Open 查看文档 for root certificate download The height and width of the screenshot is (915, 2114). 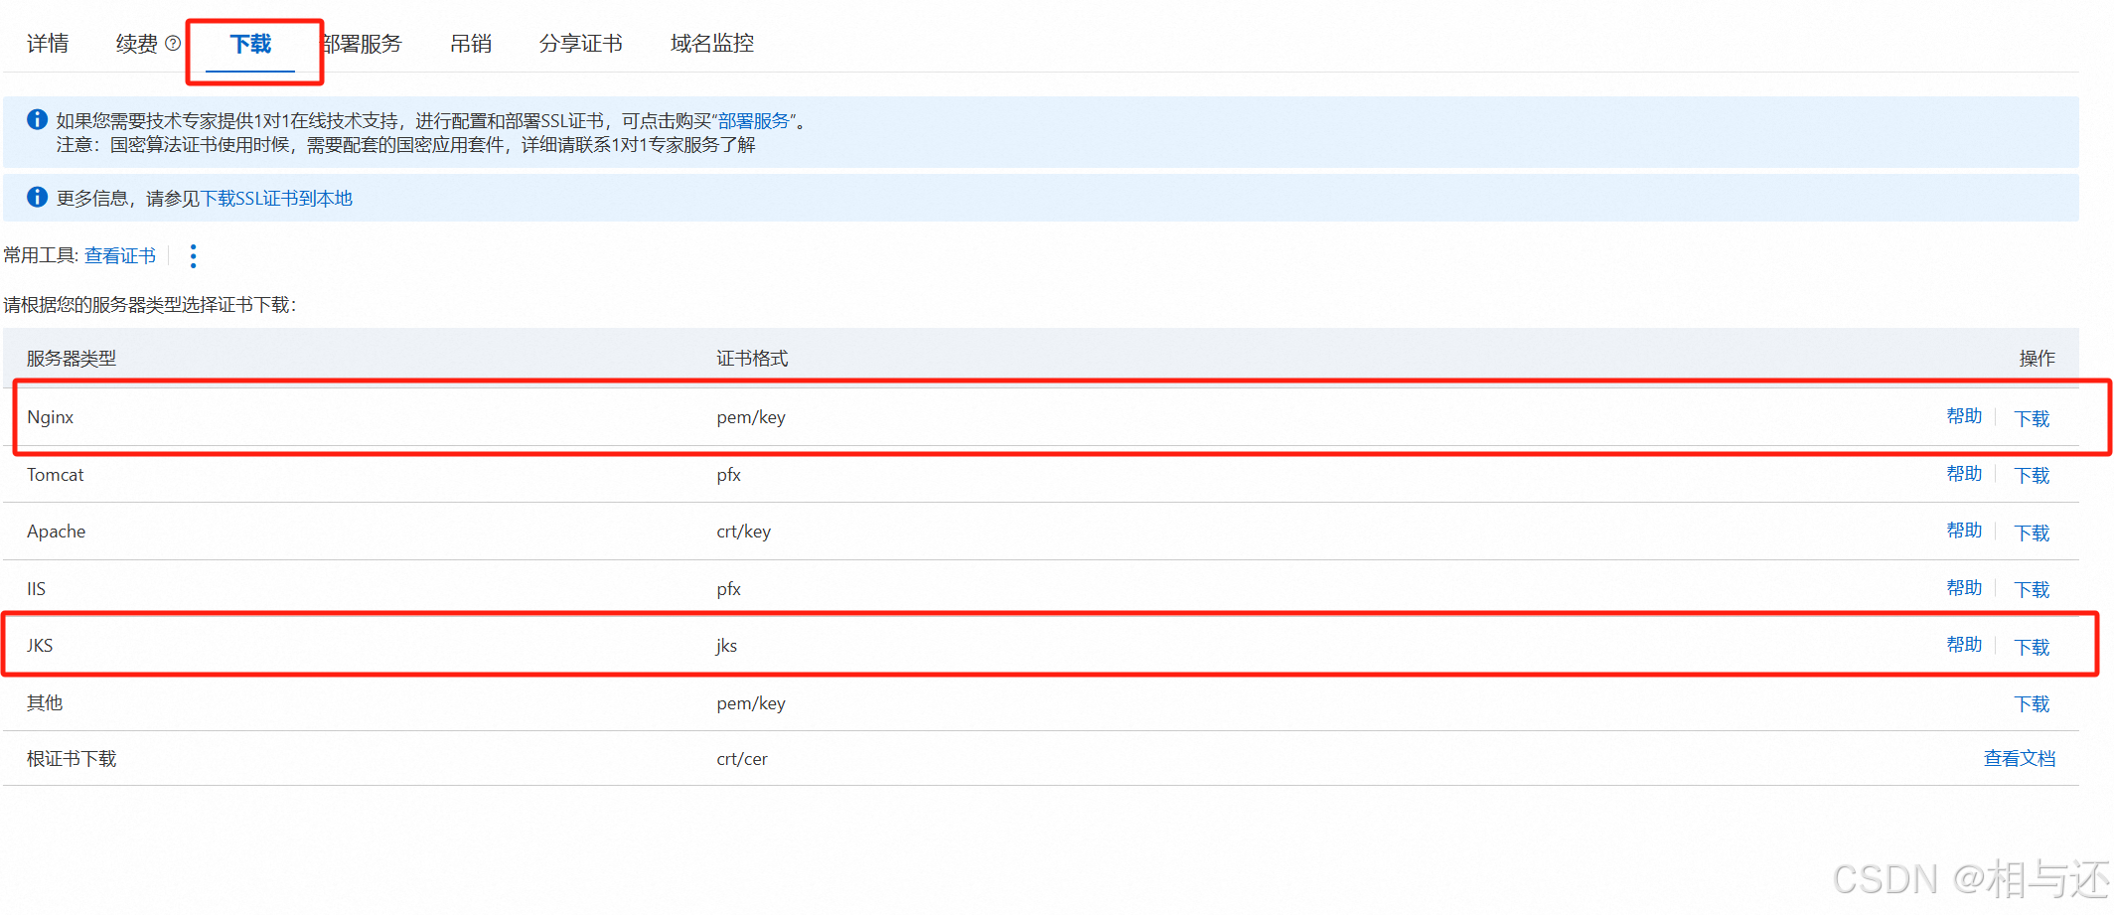tap(2020, 759)
